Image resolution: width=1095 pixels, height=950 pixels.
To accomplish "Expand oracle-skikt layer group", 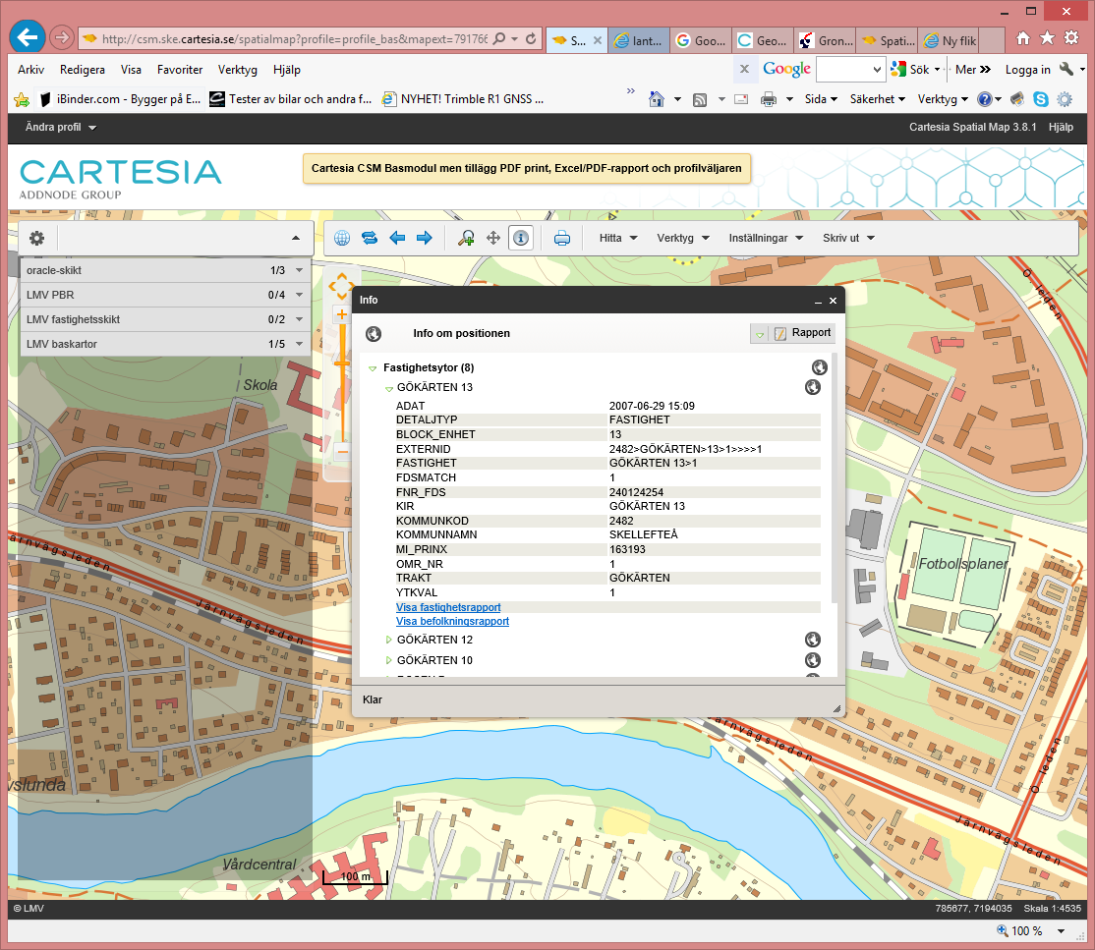I will click(x=300, y=270).
